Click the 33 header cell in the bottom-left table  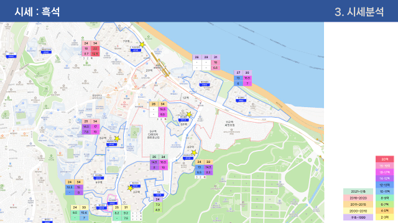tap(84, 208)
